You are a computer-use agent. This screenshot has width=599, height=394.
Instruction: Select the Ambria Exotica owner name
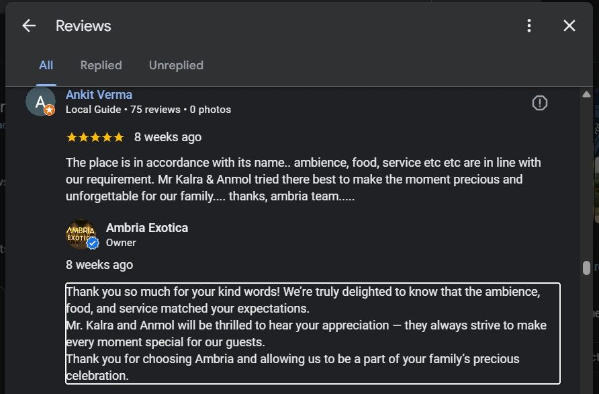(x=147, y=228)
